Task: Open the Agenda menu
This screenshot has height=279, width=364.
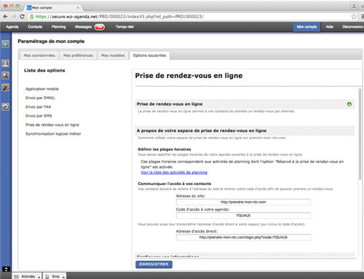Action: click(x=12, y=27)
